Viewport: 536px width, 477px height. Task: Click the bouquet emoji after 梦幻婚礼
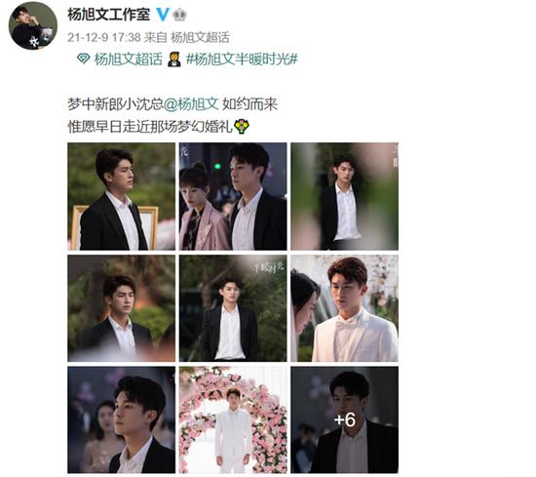(242, 126)
